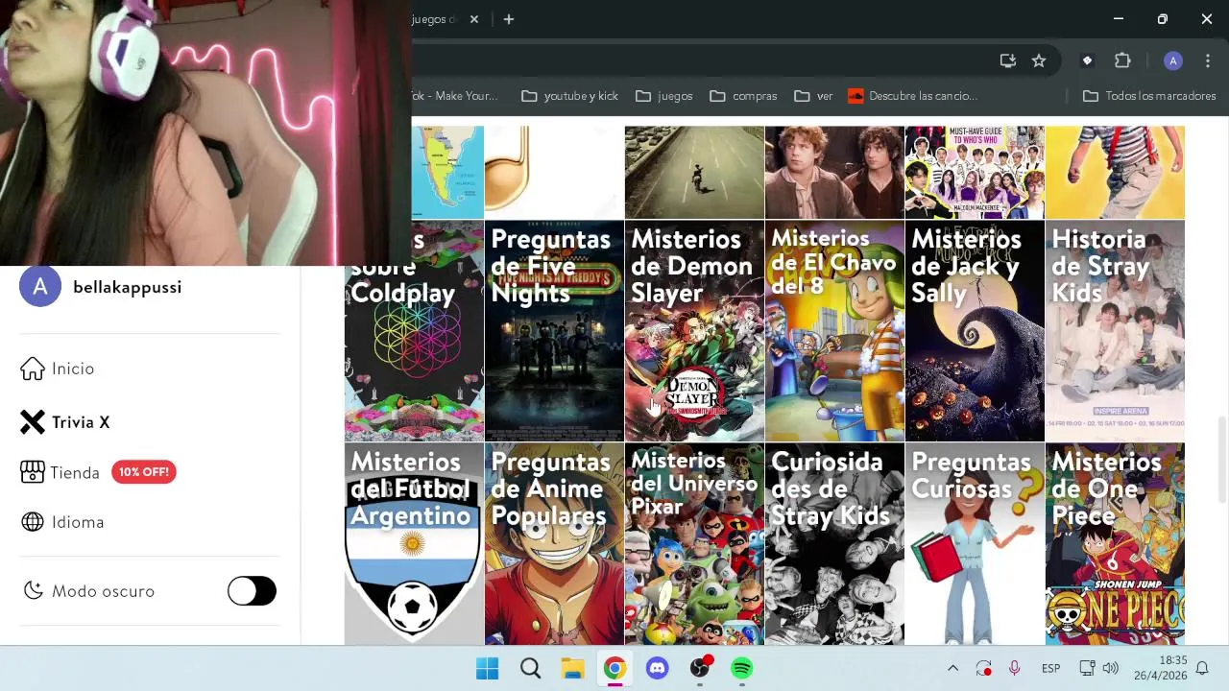Click the 10% OFF badge
1229x691 pixels.
click(144, 472)
